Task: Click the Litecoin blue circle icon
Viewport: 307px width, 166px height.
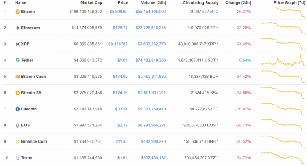Action: [x=18, y=109]
